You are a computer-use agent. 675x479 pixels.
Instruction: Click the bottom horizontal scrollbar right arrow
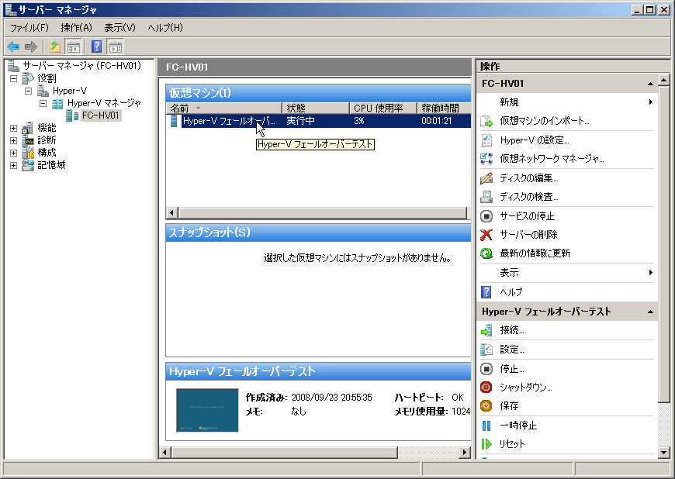point(464,453)
